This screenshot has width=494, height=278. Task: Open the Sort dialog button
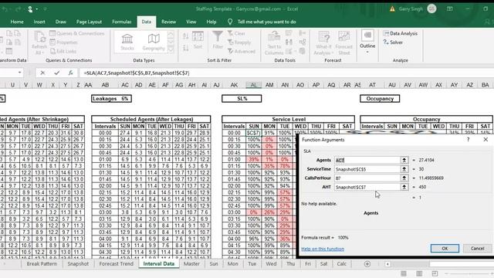[198, 39]
